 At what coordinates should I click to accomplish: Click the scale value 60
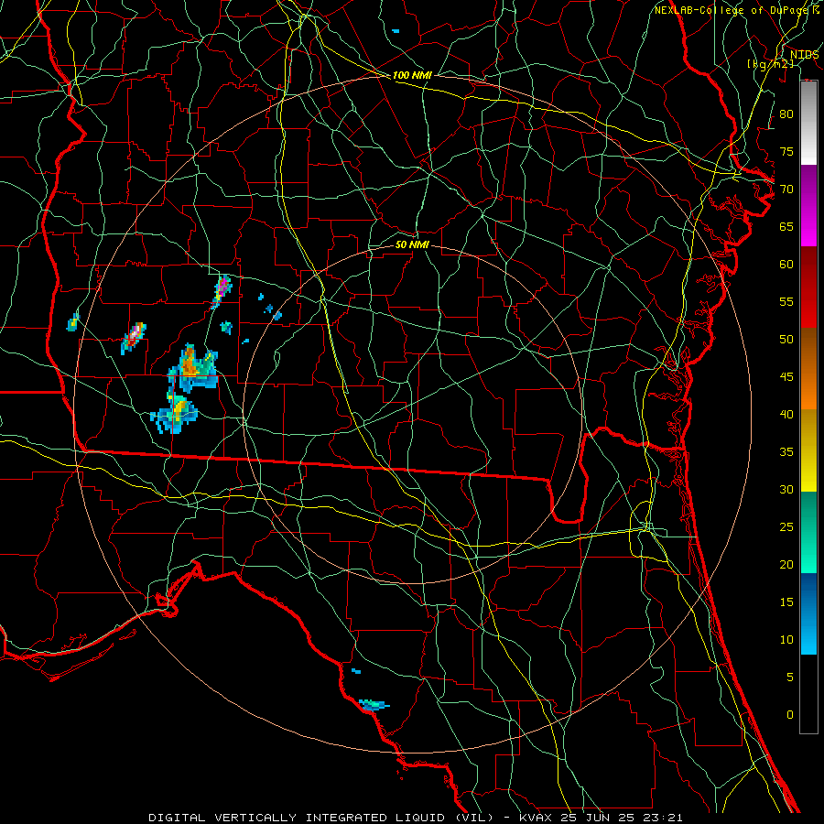point(786,265)
